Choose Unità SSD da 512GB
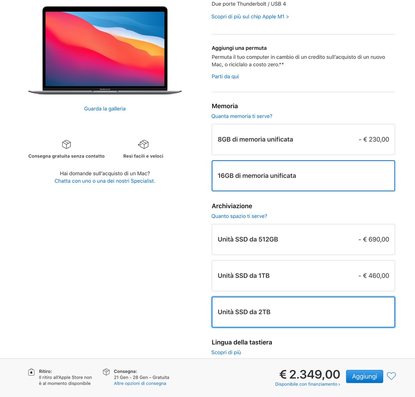The height and width of the screenshot is (397, 415). click(x=303, y=239)
